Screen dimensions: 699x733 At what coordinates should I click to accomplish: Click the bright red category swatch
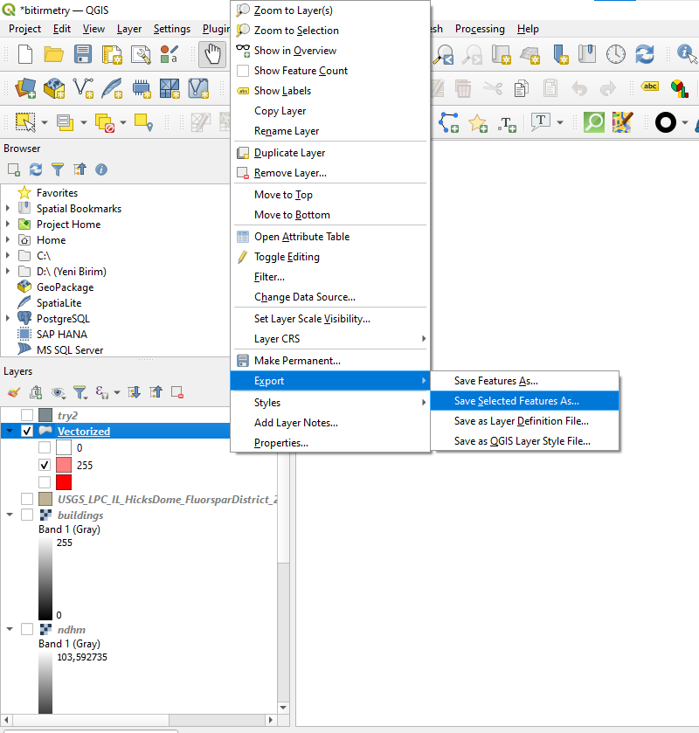[x=64, y=482]
